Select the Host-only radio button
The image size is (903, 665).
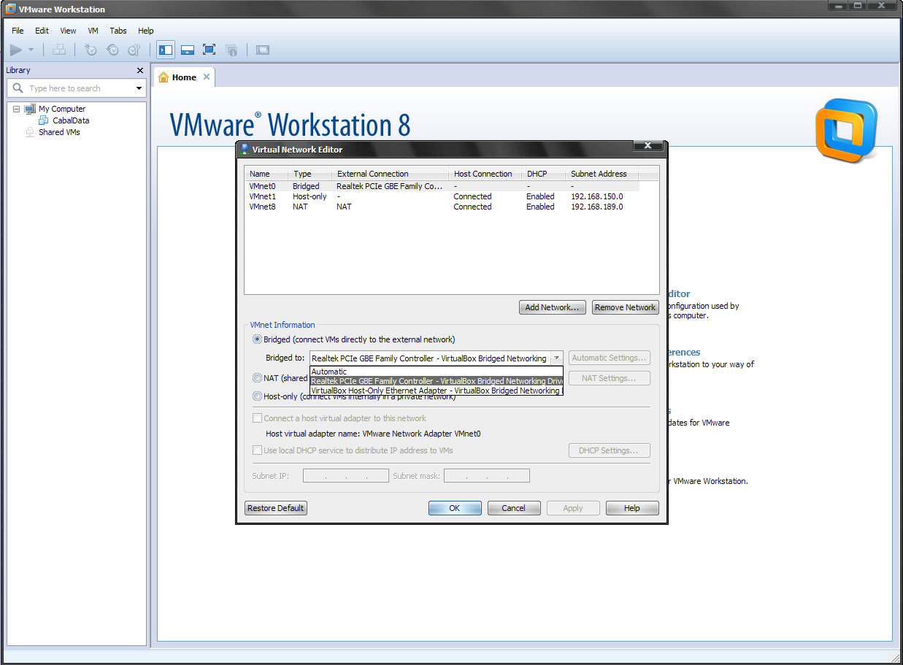pyautogui.click(x=257, y=396)
